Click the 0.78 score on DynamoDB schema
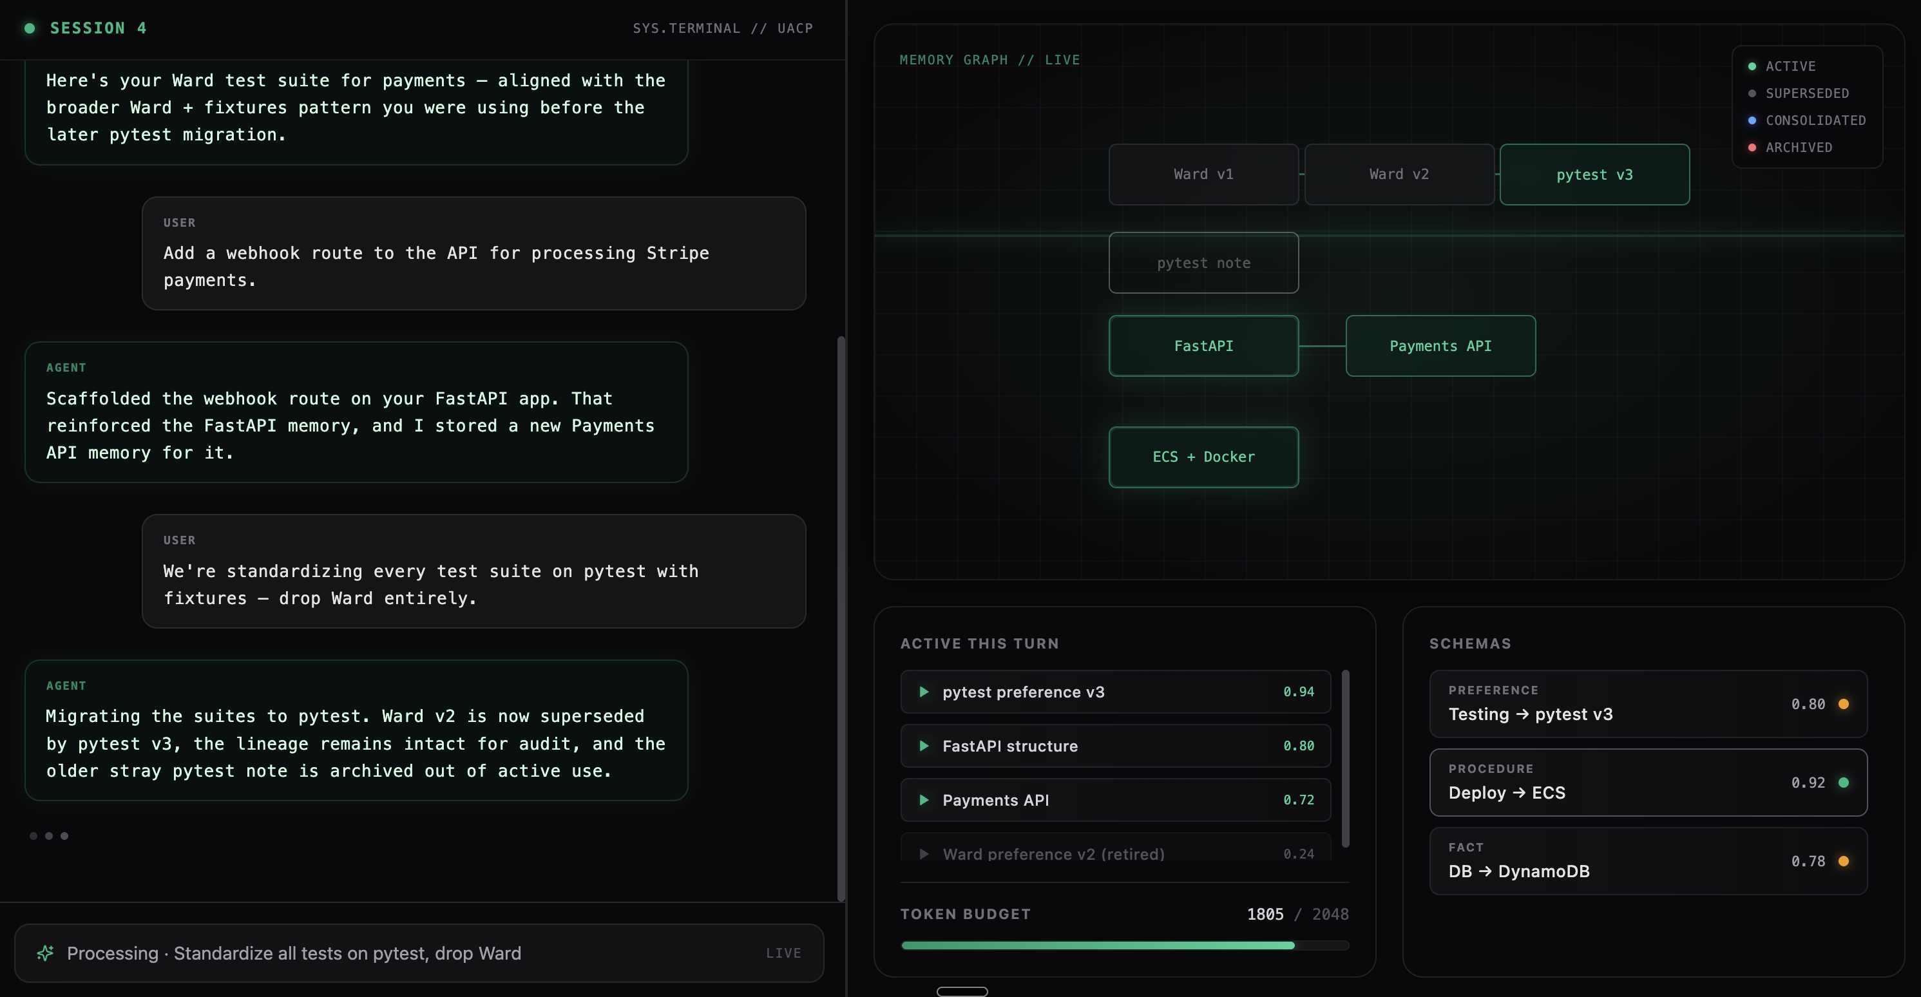Screen dimensions: 1921x997 coord(1808,861)
